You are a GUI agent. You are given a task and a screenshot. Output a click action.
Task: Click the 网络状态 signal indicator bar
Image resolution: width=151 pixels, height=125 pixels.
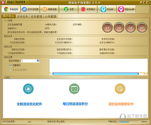[x=129, y=122]
